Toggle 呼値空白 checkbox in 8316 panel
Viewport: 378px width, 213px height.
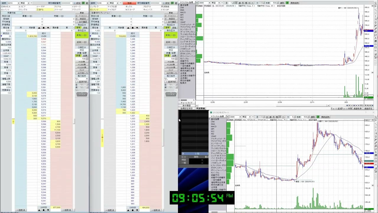(76, 16)
